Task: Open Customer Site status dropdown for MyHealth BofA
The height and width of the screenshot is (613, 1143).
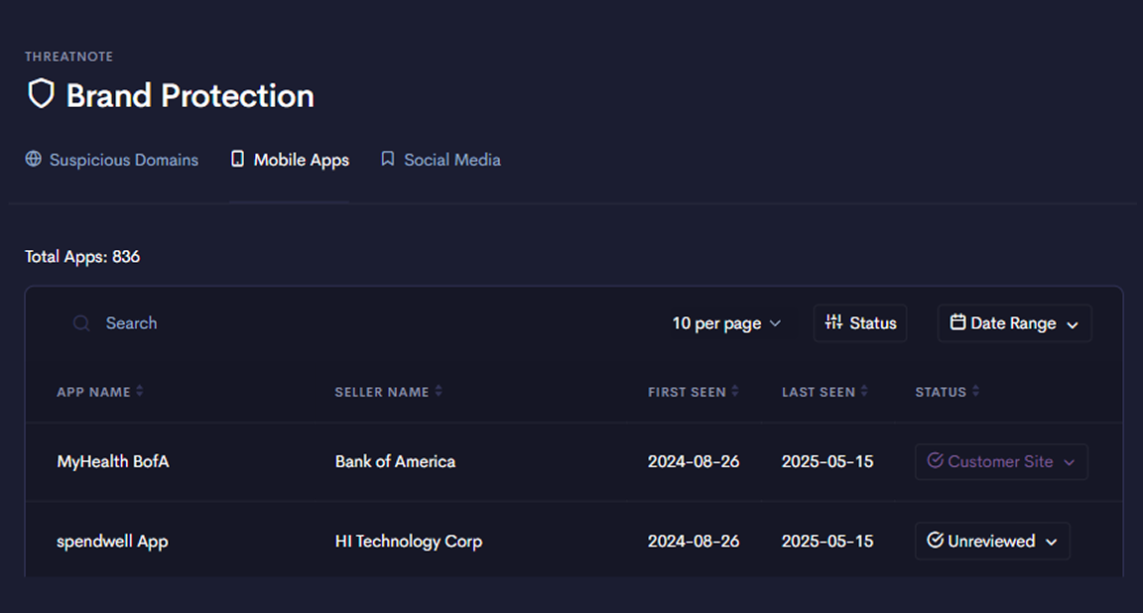Action: click(x=1001, y=461)
